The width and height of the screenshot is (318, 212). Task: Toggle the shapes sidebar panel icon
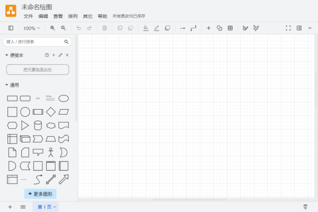(x=11, y=28)
